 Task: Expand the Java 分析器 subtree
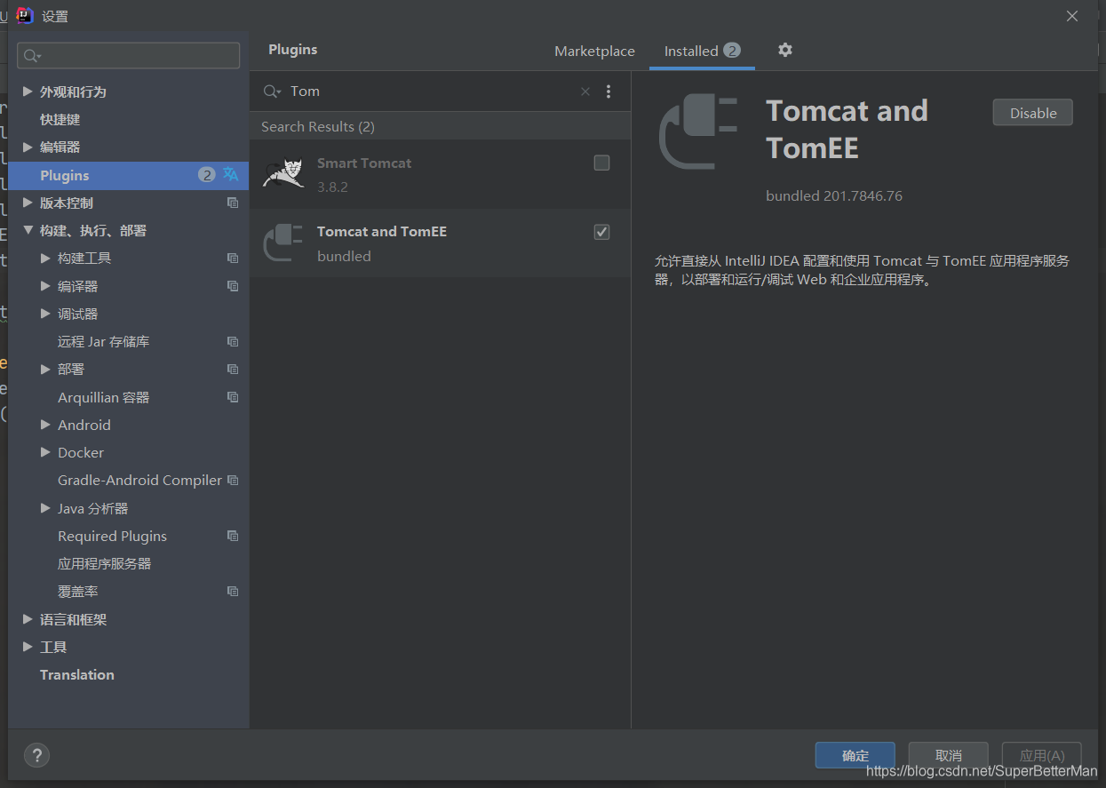click(x=46, y=508)
